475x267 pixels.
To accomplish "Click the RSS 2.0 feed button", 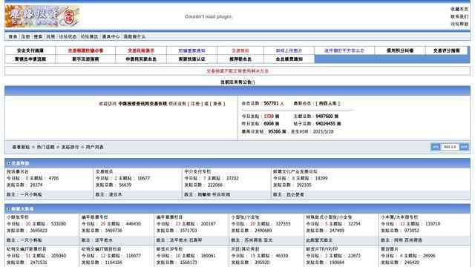I will pos(450,147).
